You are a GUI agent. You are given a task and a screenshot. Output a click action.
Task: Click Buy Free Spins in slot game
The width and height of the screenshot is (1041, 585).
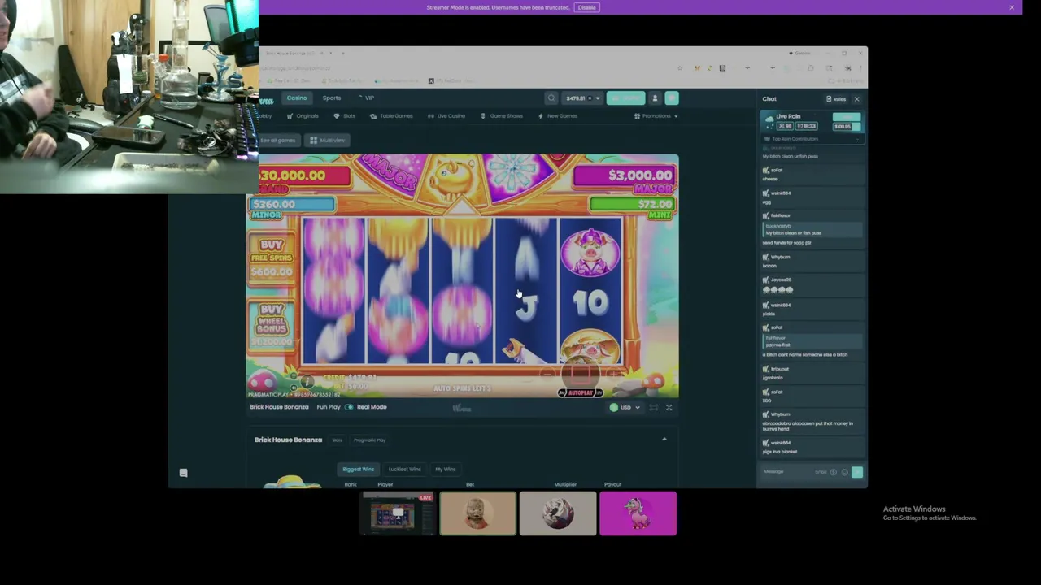(x=272, y=258)
